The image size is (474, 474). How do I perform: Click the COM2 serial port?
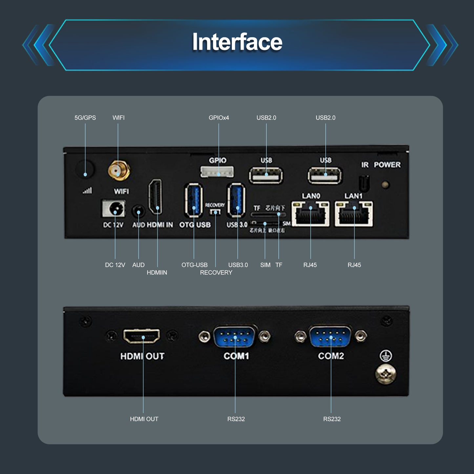click(x=330, y=336)
